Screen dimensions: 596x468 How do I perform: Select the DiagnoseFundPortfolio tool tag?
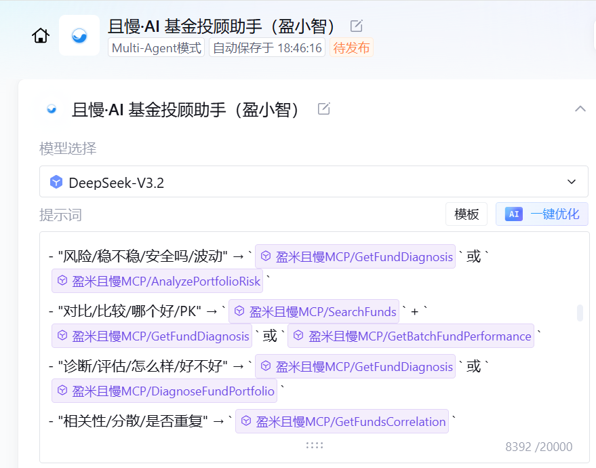click(x=164, y=391)
